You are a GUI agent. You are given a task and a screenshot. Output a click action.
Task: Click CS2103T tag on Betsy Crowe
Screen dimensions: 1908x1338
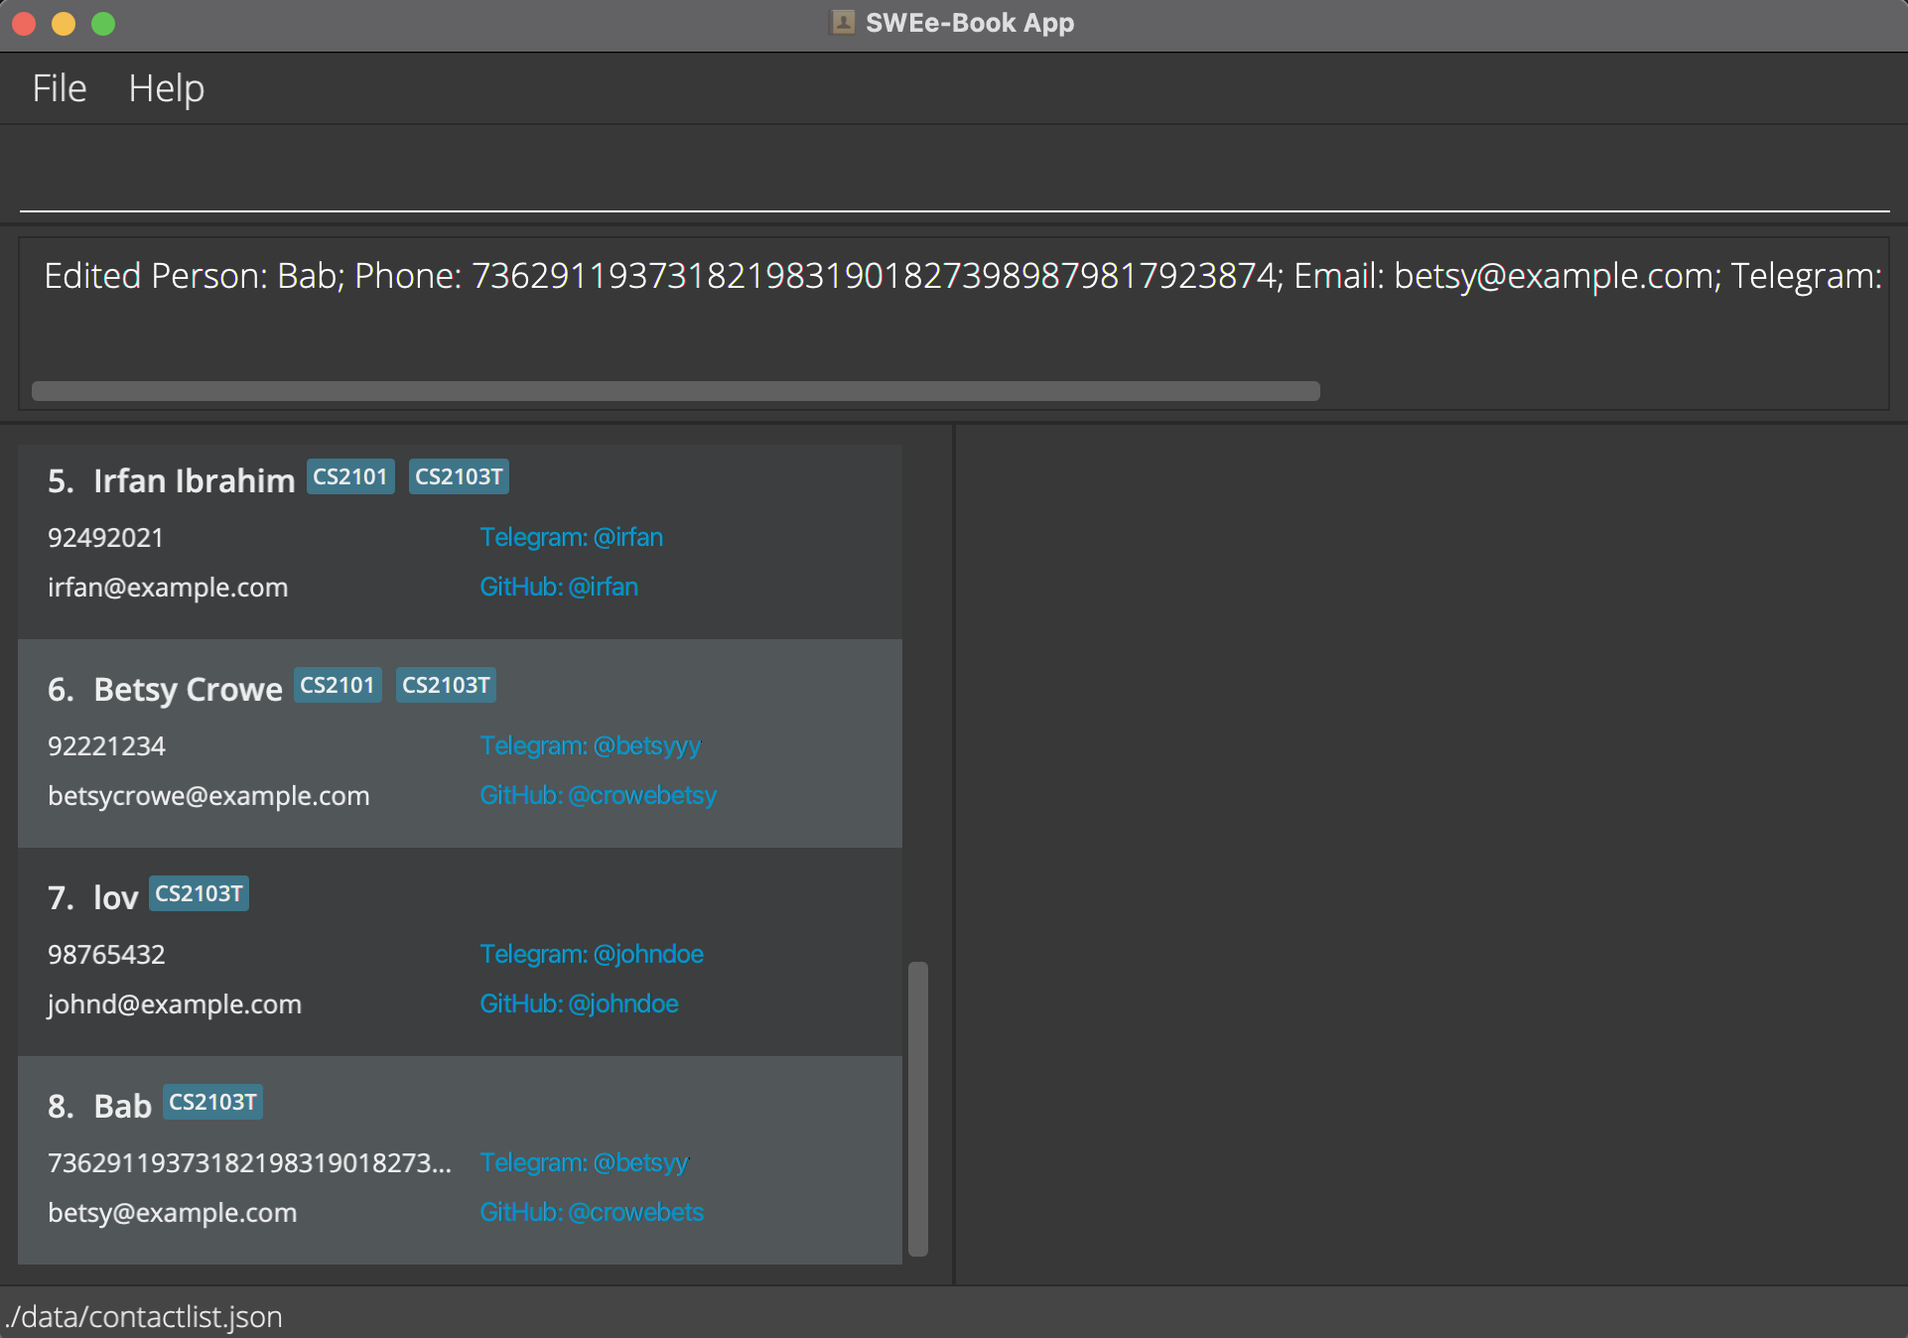tap(446, 685)
